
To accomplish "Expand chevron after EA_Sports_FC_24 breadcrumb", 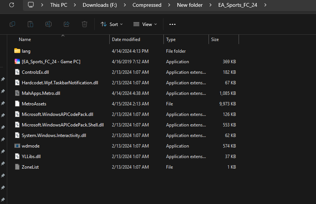I will 265,5.
